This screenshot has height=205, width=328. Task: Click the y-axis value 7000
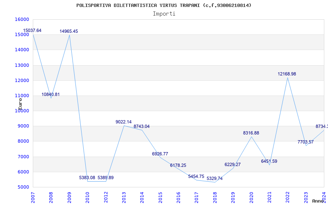point(23,157)
